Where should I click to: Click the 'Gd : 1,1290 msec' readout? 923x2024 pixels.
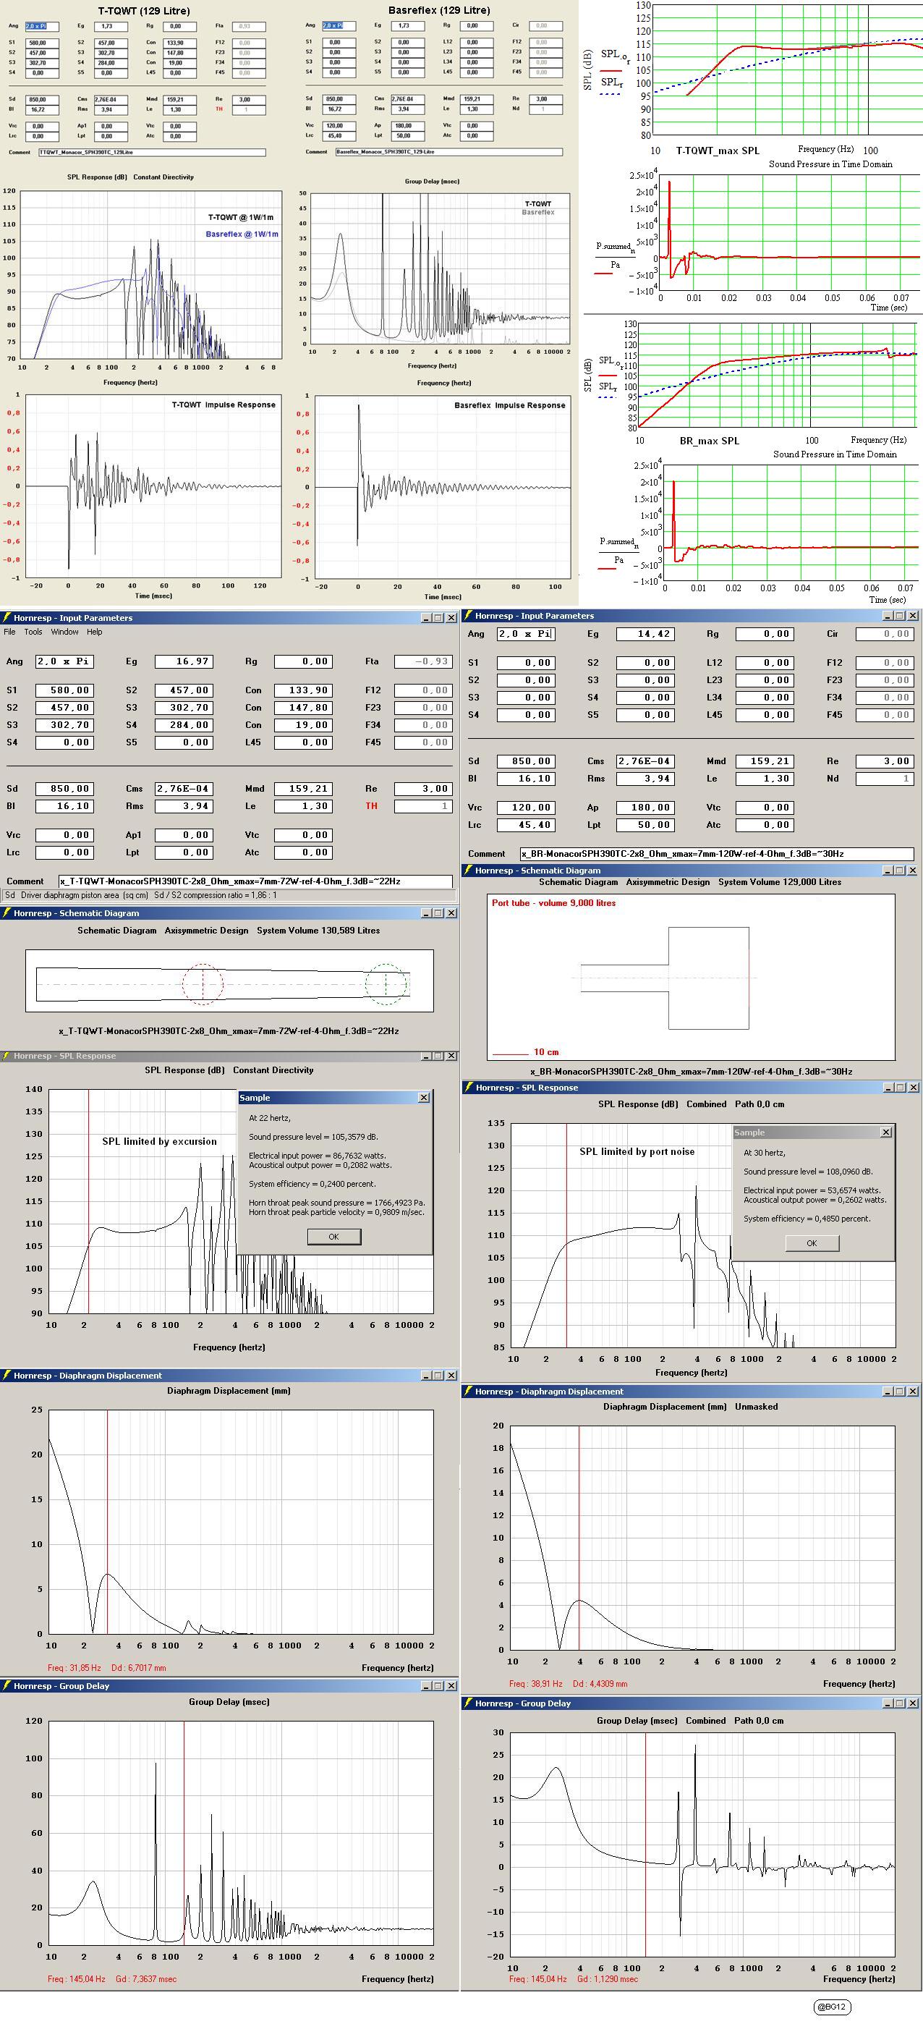point(608,1978)
